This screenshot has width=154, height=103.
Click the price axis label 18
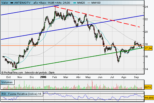click(146, 44)
